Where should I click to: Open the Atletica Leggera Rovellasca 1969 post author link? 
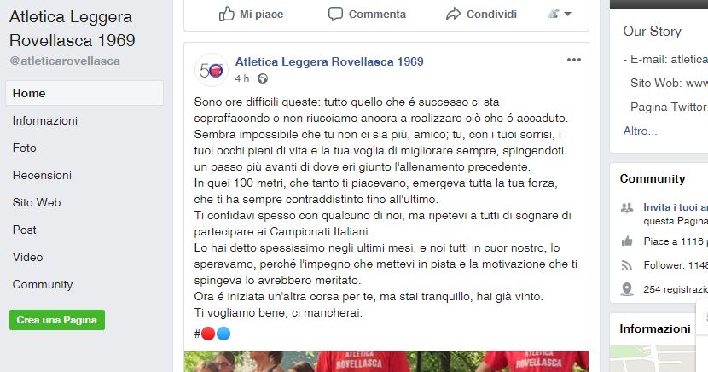click(x=329, y=61)
